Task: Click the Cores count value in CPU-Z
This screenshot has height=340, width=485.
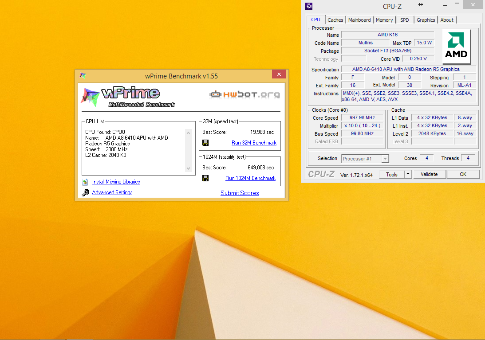Action: pos(427,158)
